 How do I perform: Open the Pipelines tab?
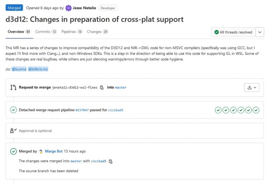point(72,32)
